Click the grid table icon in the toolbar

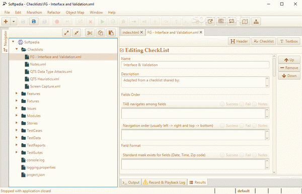point(221,21)
